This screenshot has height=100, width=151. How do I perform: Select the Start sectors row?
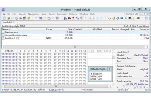pos(75,32)
